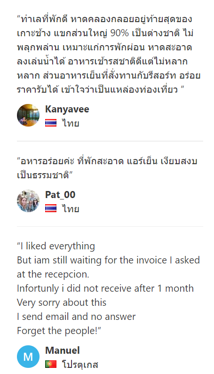Click the โปรตุเกส country label
This screenshot has width=214, height=374.
tap(80, 365)
